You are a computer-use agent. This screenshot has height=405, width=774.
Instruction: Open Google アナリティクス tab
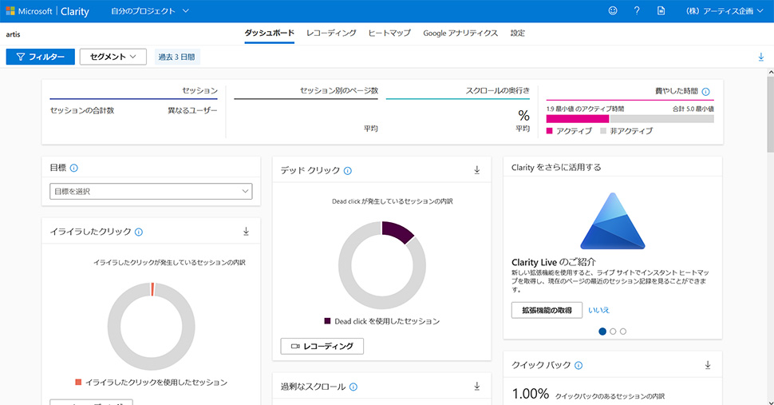click(x=460, y=33)
